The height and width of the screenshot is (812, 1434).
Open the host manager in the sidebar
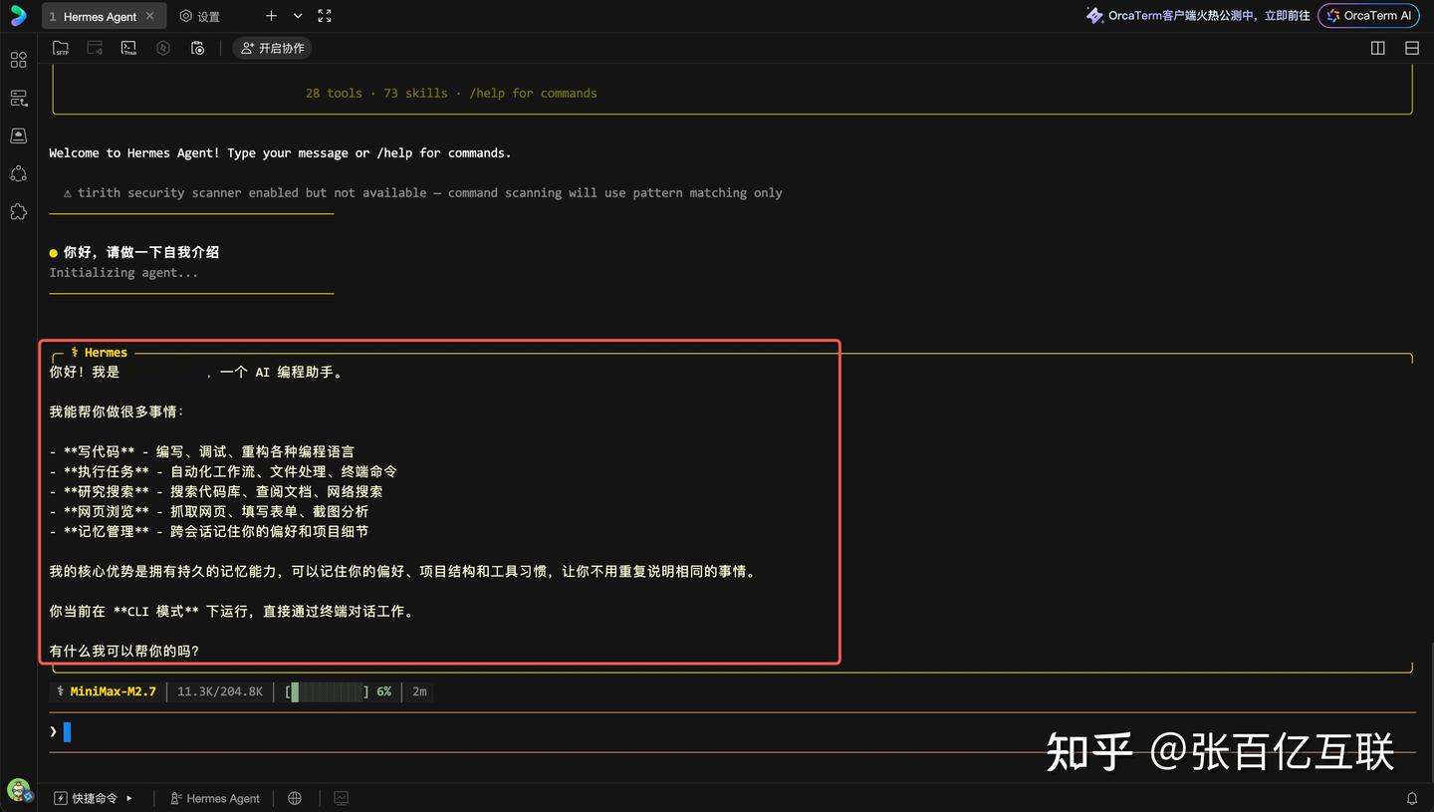[18, 97]
